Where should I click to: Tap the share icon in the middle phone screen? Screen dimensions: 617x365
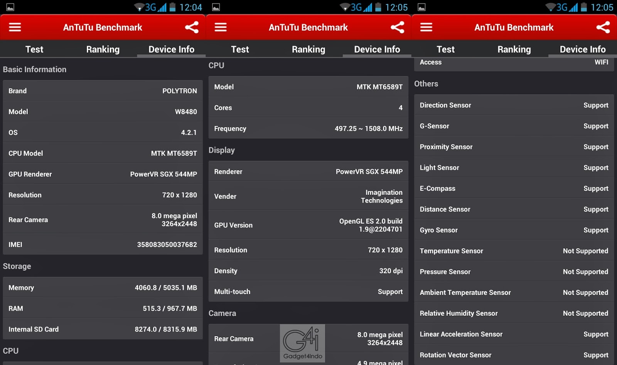coord(398,27)
